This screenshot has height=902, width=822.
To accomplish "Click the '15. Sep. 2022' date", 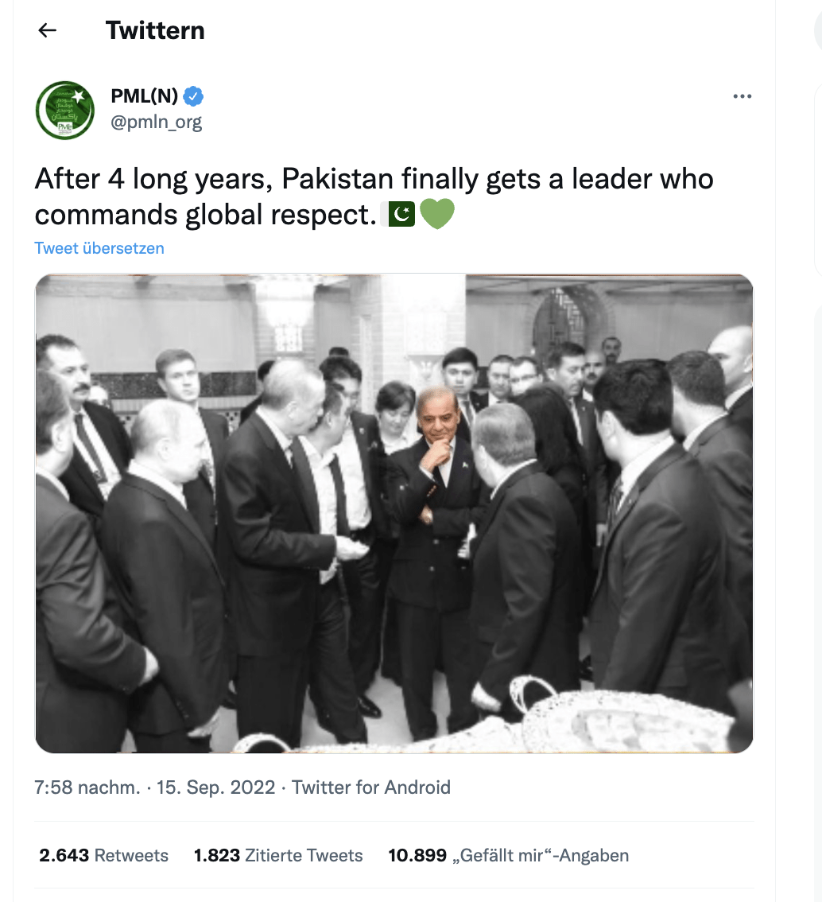I will pyautogui.click(x=215, y=787).
